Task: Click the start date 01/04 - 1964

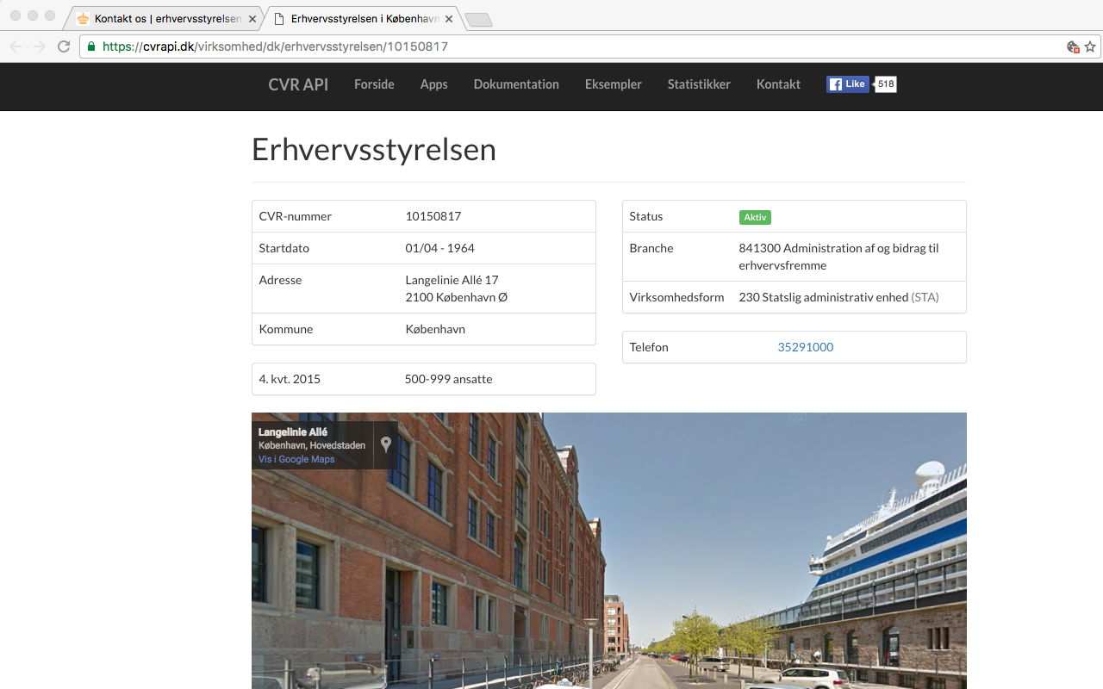Action: pos(440,248)
